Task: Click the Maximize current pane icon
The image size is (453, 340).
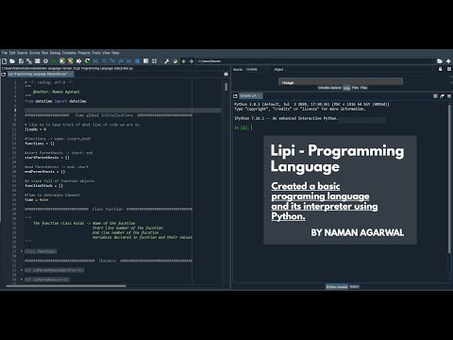Action: (x=145, y=61)
